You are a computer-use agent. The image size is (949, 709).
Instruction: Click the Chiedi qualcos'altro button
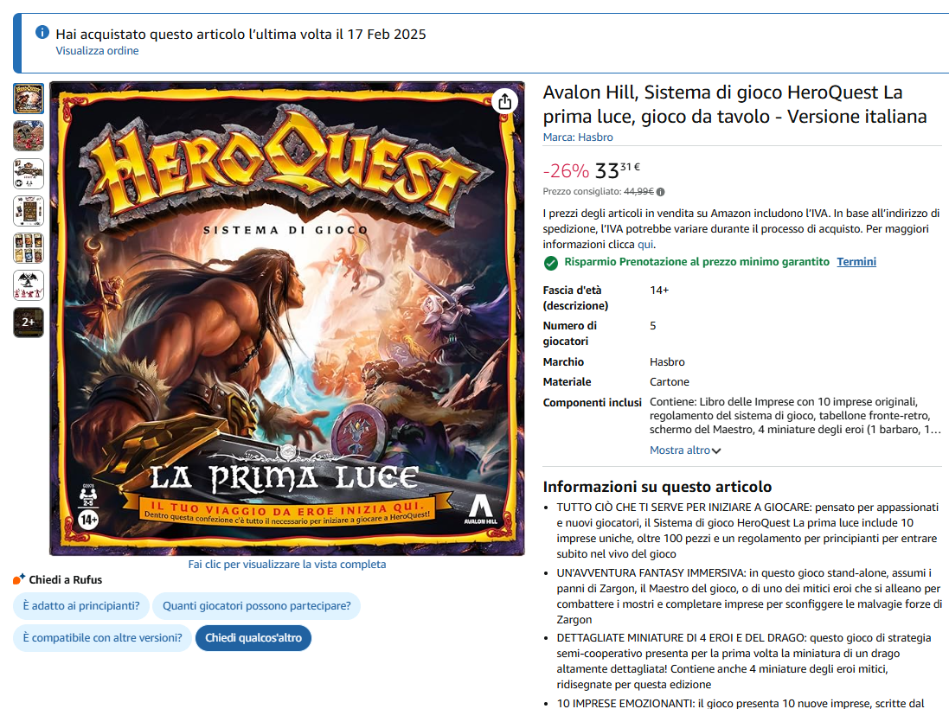click(253, 637)
